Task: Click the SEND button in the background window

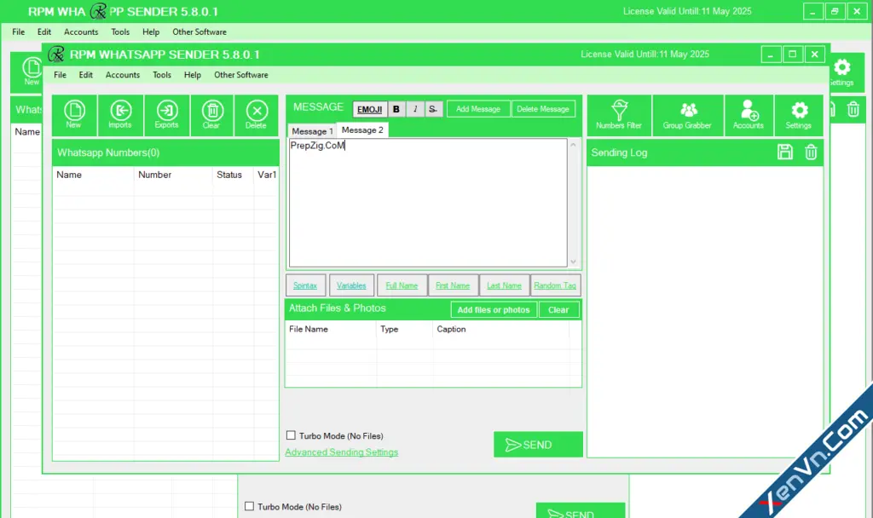Action: [x=580, y=511]
